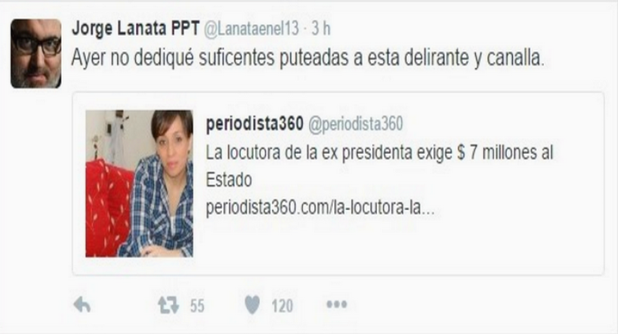Viewport: 618px width, 334px height.
Task: Click empty area inside quoted tweet card
Action: click(394, 244)
